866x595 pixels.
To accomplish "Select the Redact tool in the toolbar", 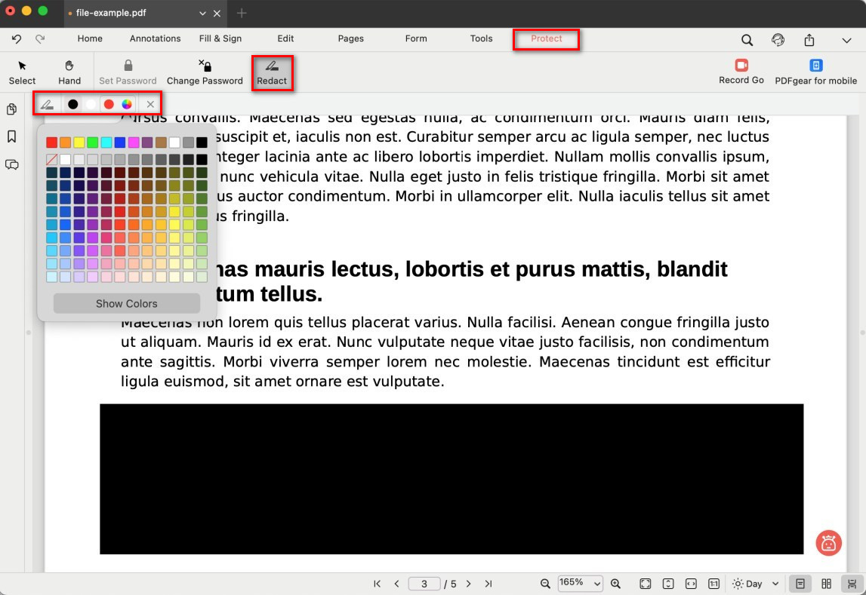I will (272, 72).
